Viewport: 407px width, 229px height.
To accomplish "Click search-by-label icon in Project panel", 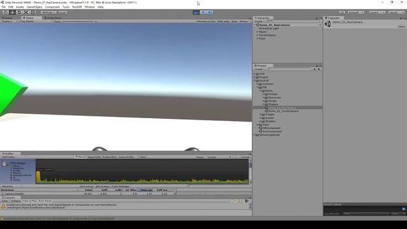I will pos(319,69).
